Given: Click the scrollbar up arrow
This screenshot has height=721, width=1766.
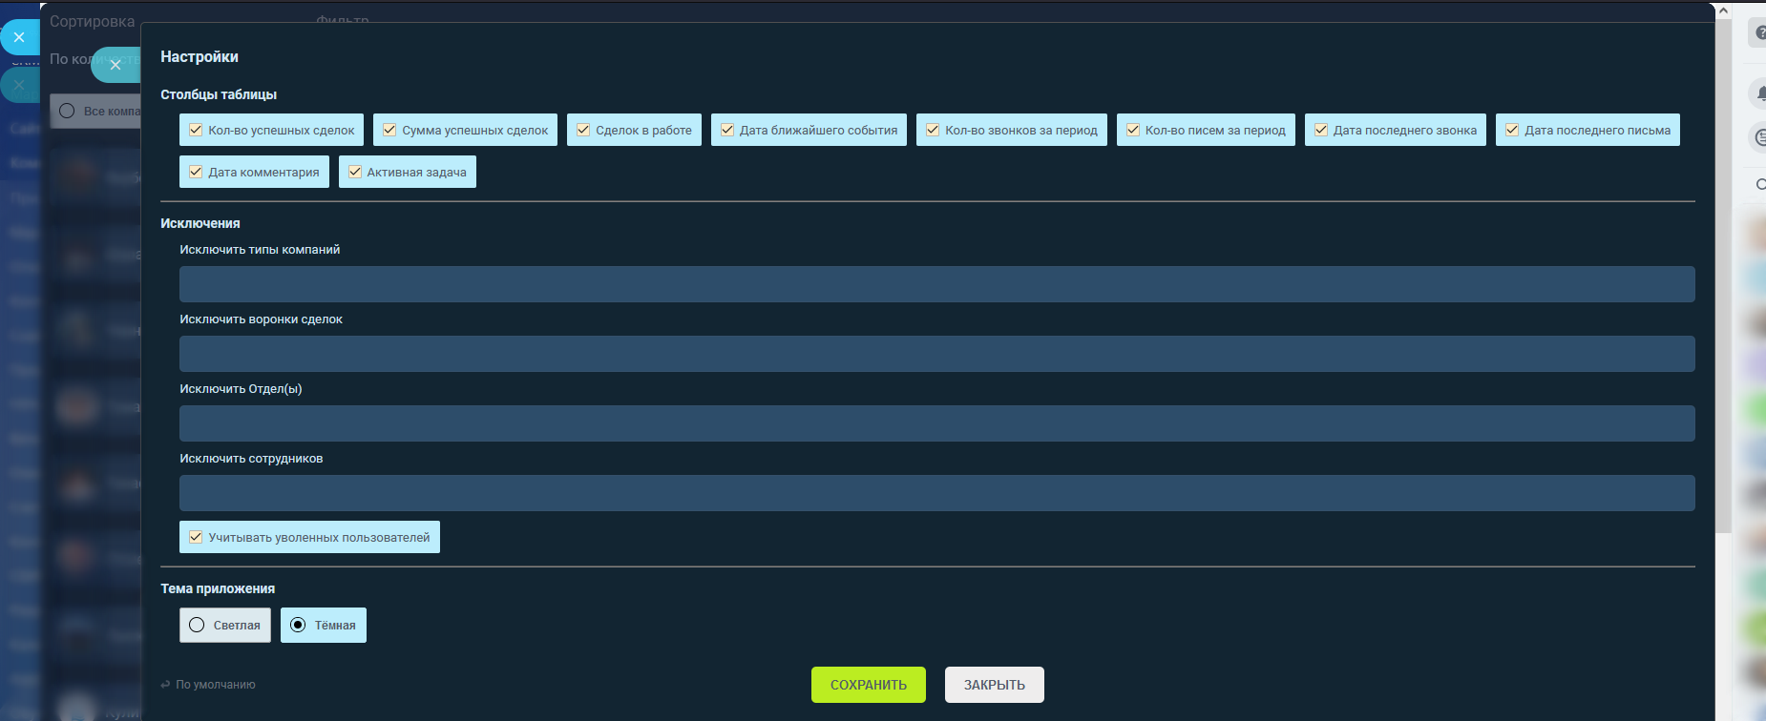Looking at the screenshot, I should coord(1723,11).
